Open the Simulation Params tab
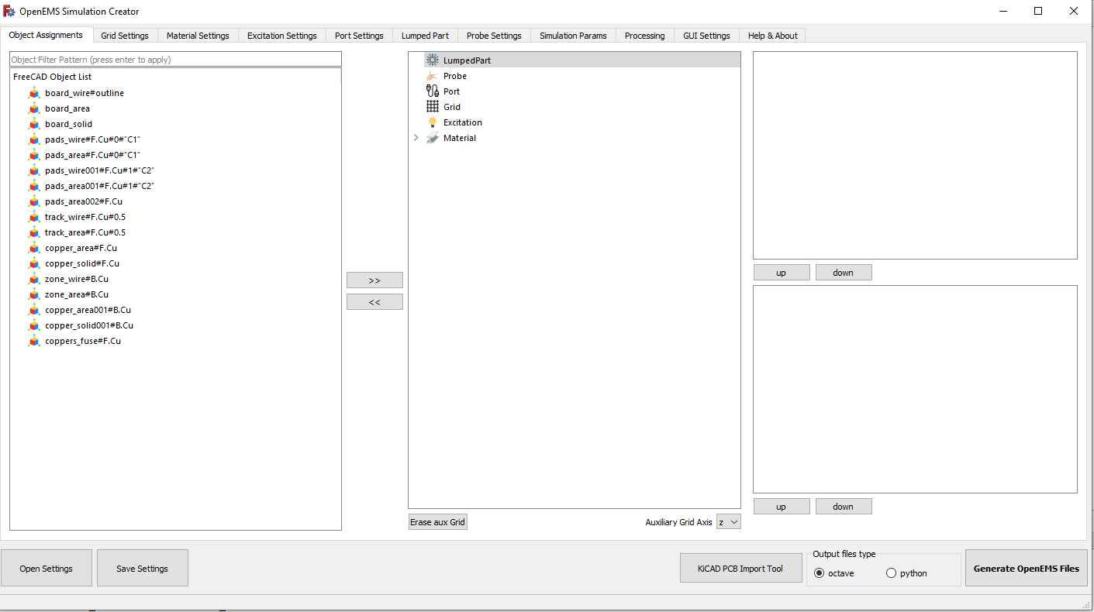 point(573,36)
